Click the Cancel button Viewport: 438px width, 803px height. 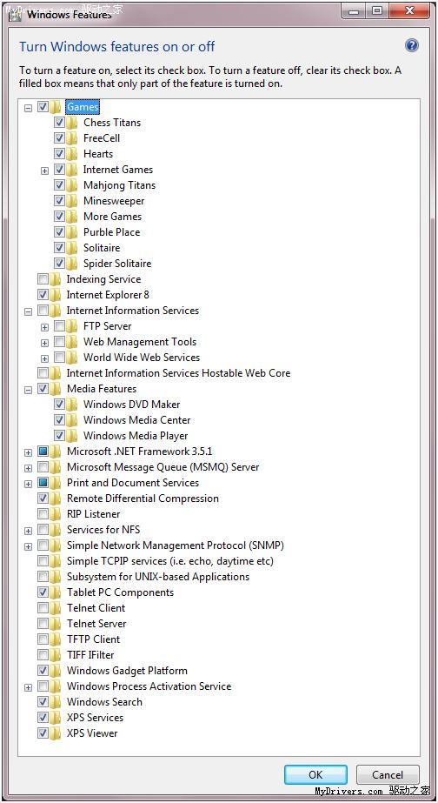tap(388, 774)
